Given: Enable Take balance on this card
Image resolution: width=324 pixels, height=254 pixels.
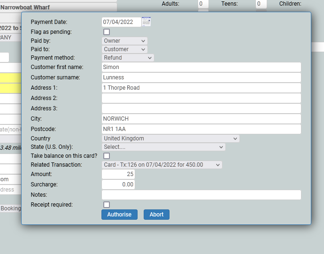Looking at the screenshot, I should coord(107,156).
